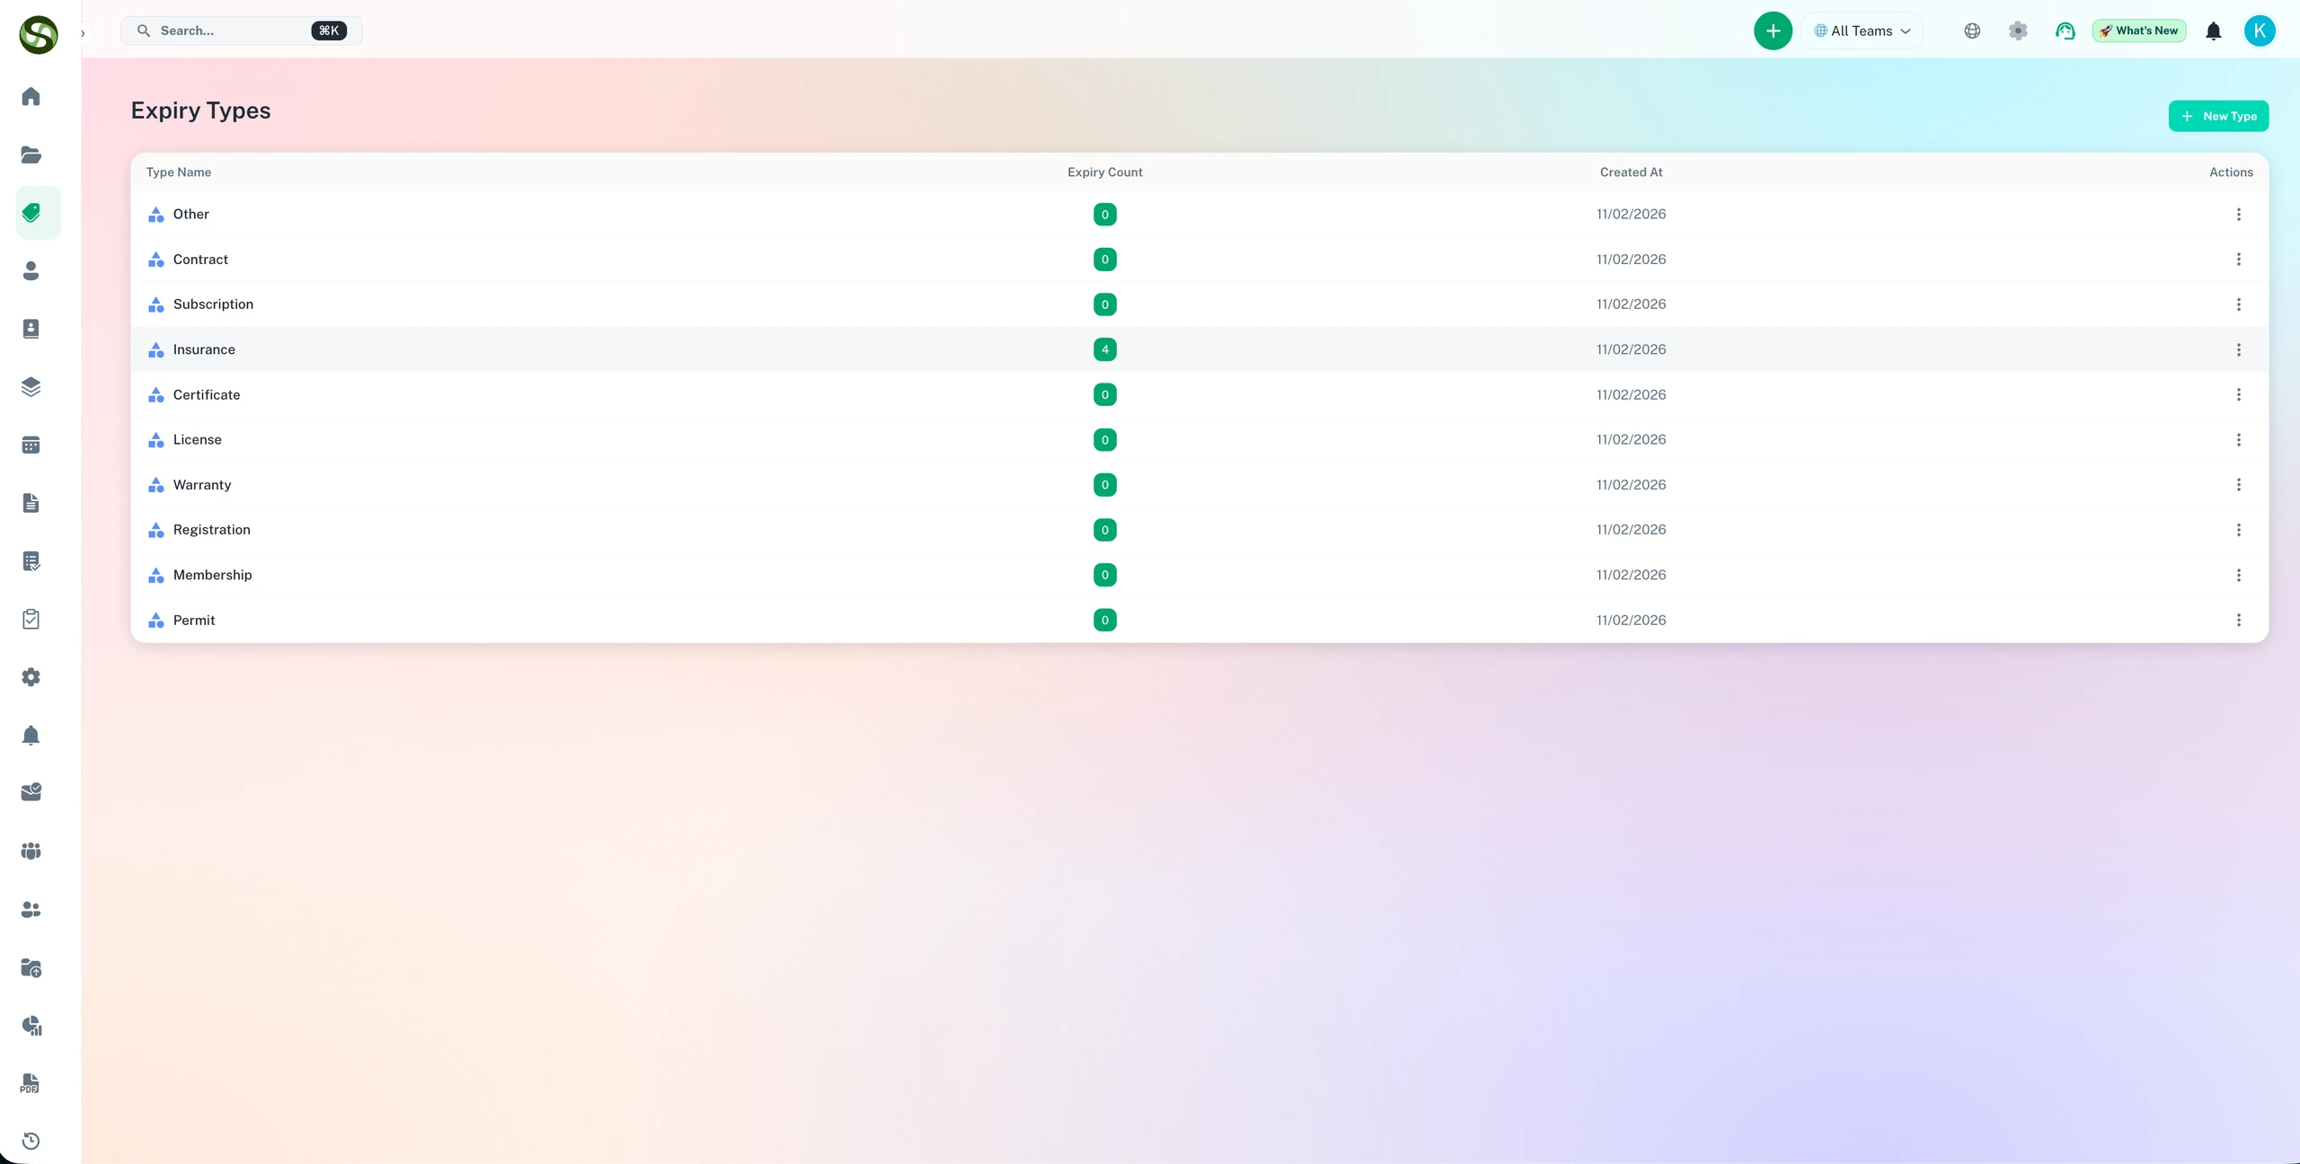The image size is (2300, 1164).
Task: Open actions menu for Permit row
Action: tap(2239, 620)
